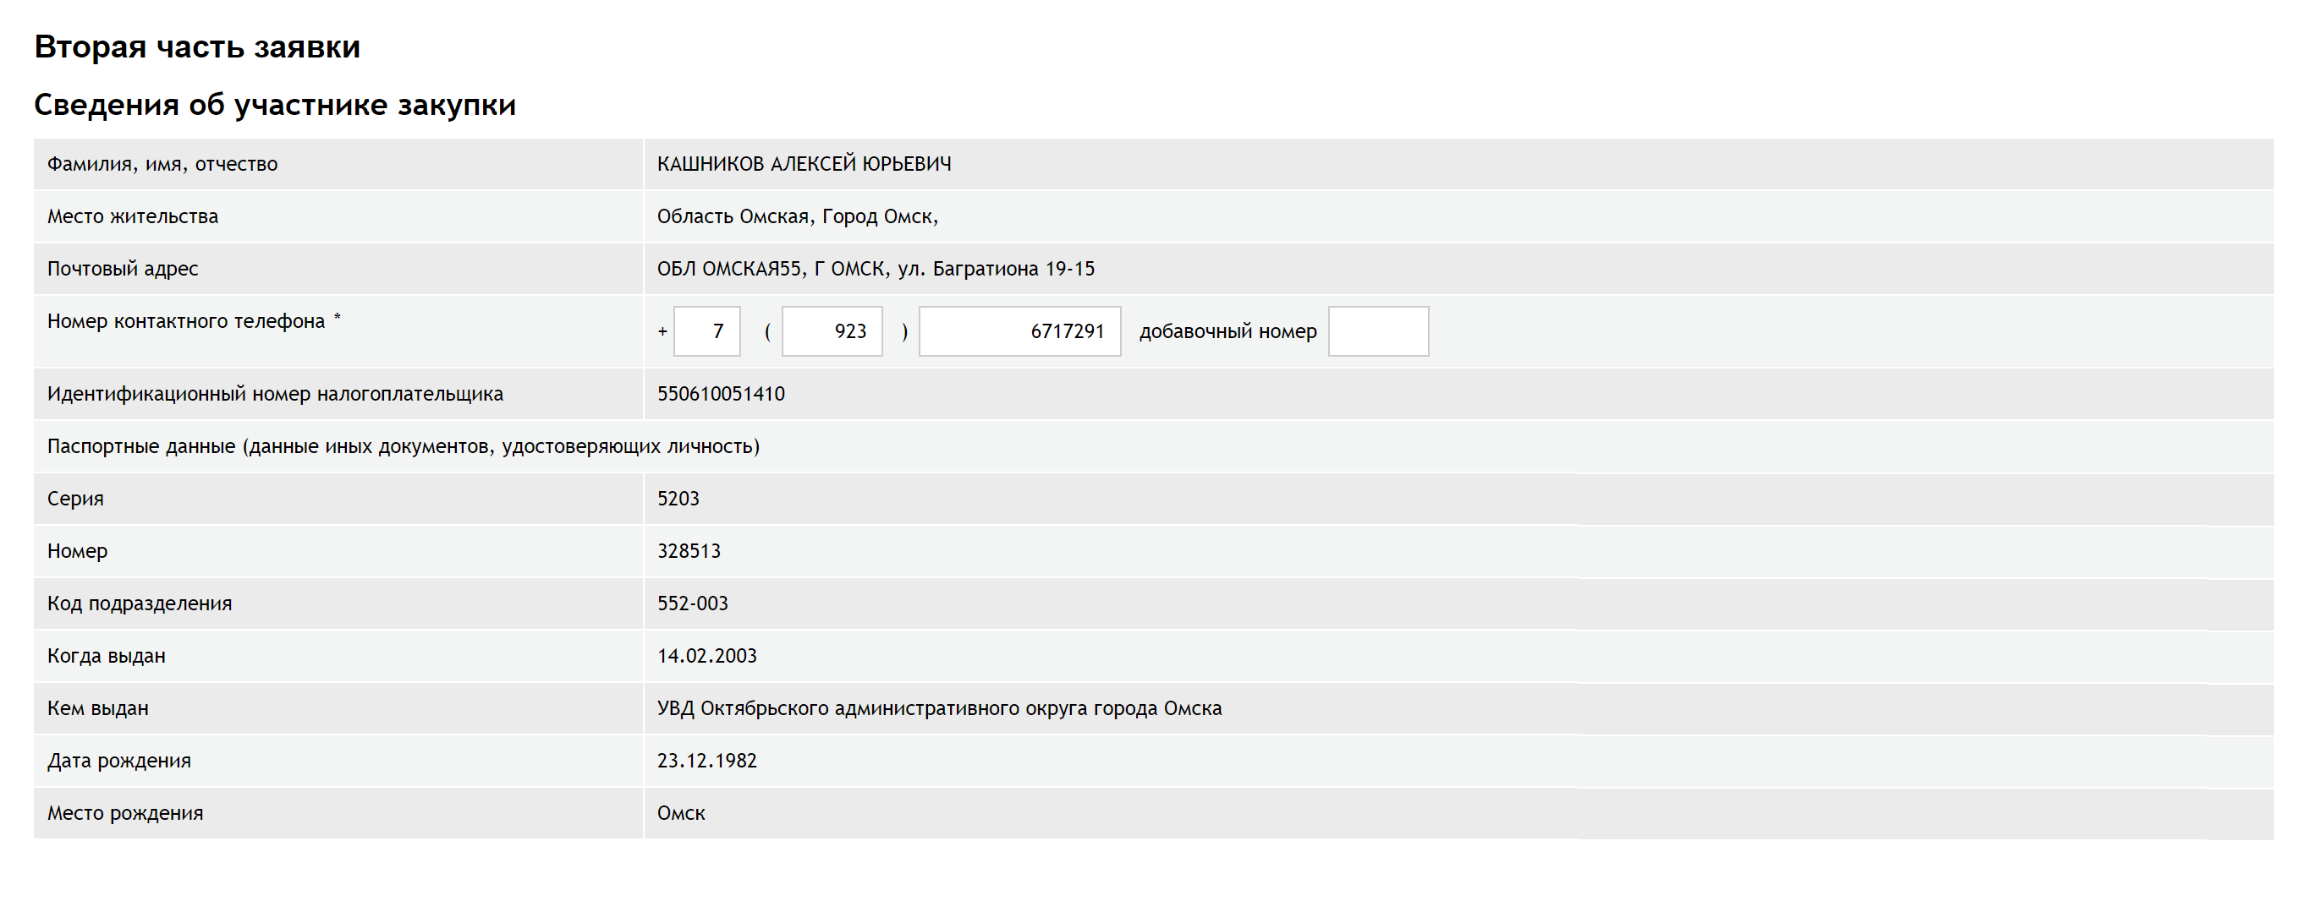Click the name КАШНИКОВ АЛЕКСЕЙ ЮРЬЕВИЧ
2301x901 pixels.
click(804, 164)
